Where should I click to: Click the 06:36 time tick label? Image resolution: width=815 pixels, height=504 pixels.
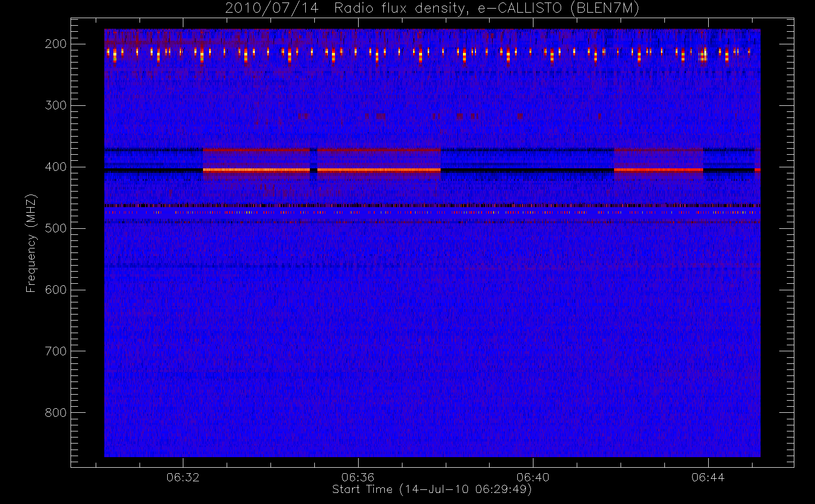click(x=358, y=477)
